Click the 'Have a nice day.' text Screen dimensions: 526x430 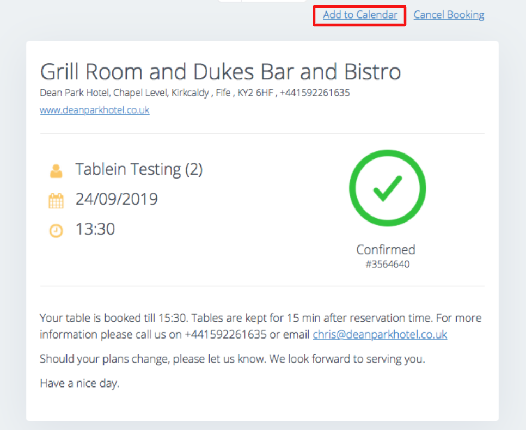(x=79, y=383)
